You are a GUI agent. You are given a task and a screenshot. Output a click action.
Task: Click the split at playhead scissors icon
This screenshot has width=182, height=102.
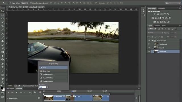click(35, 92)
